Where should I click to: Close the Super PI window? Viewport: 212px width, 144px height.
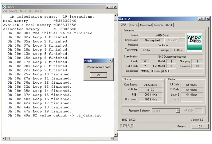[115, 7]
